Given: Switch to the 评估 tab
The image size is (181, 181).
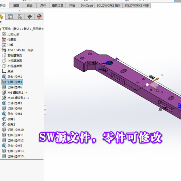Looking at the screenshot, I should tap(72, 6).
